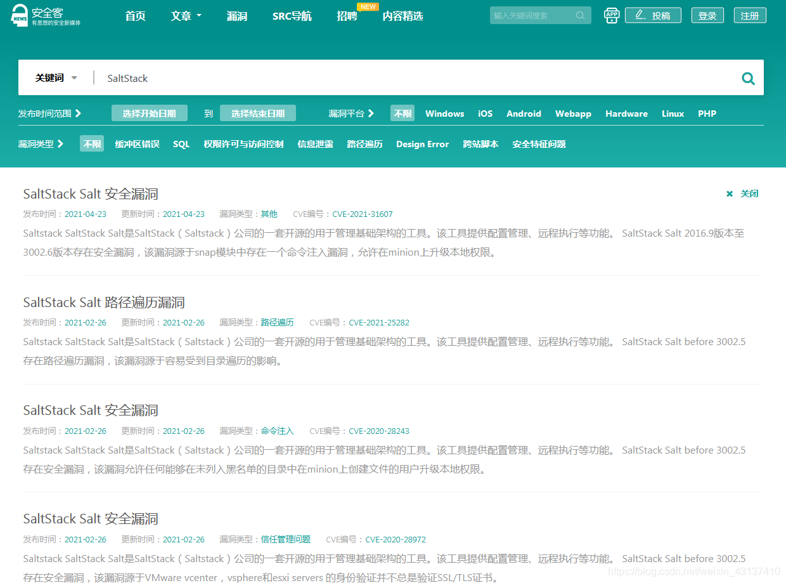Filter platform by PHP
The height and width of the screenshot is (583, 786).
[707, 114]
